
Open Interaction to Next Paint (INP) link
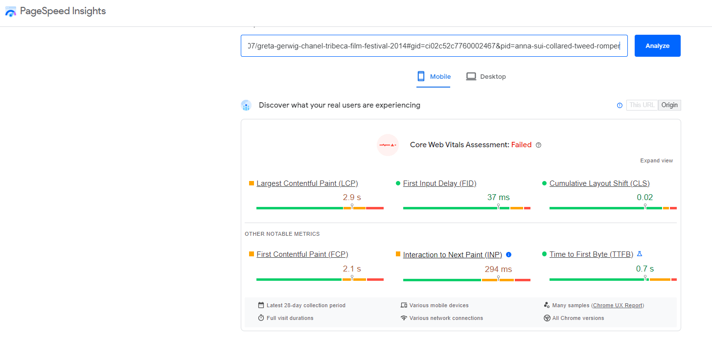453,255
